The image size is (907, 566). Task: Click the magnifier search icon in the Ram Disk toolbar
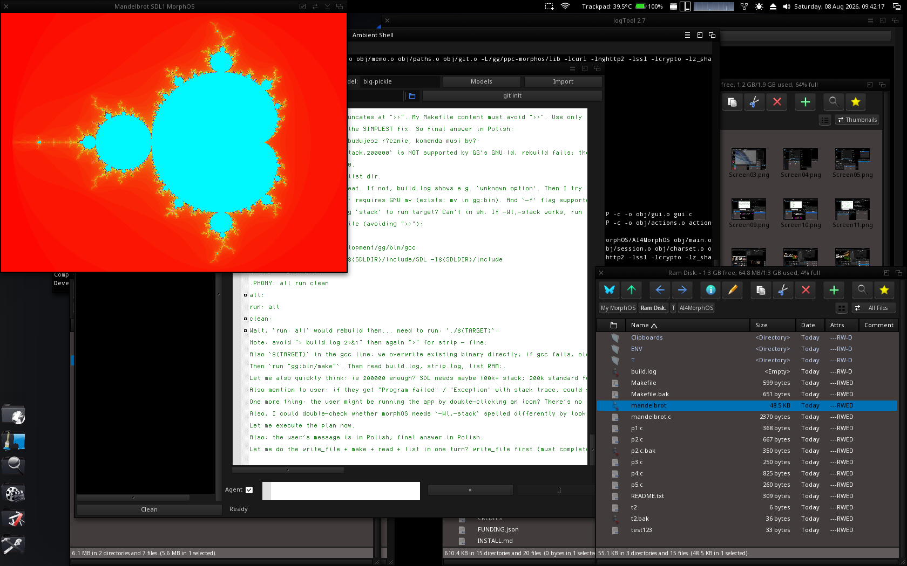[862, 290]
